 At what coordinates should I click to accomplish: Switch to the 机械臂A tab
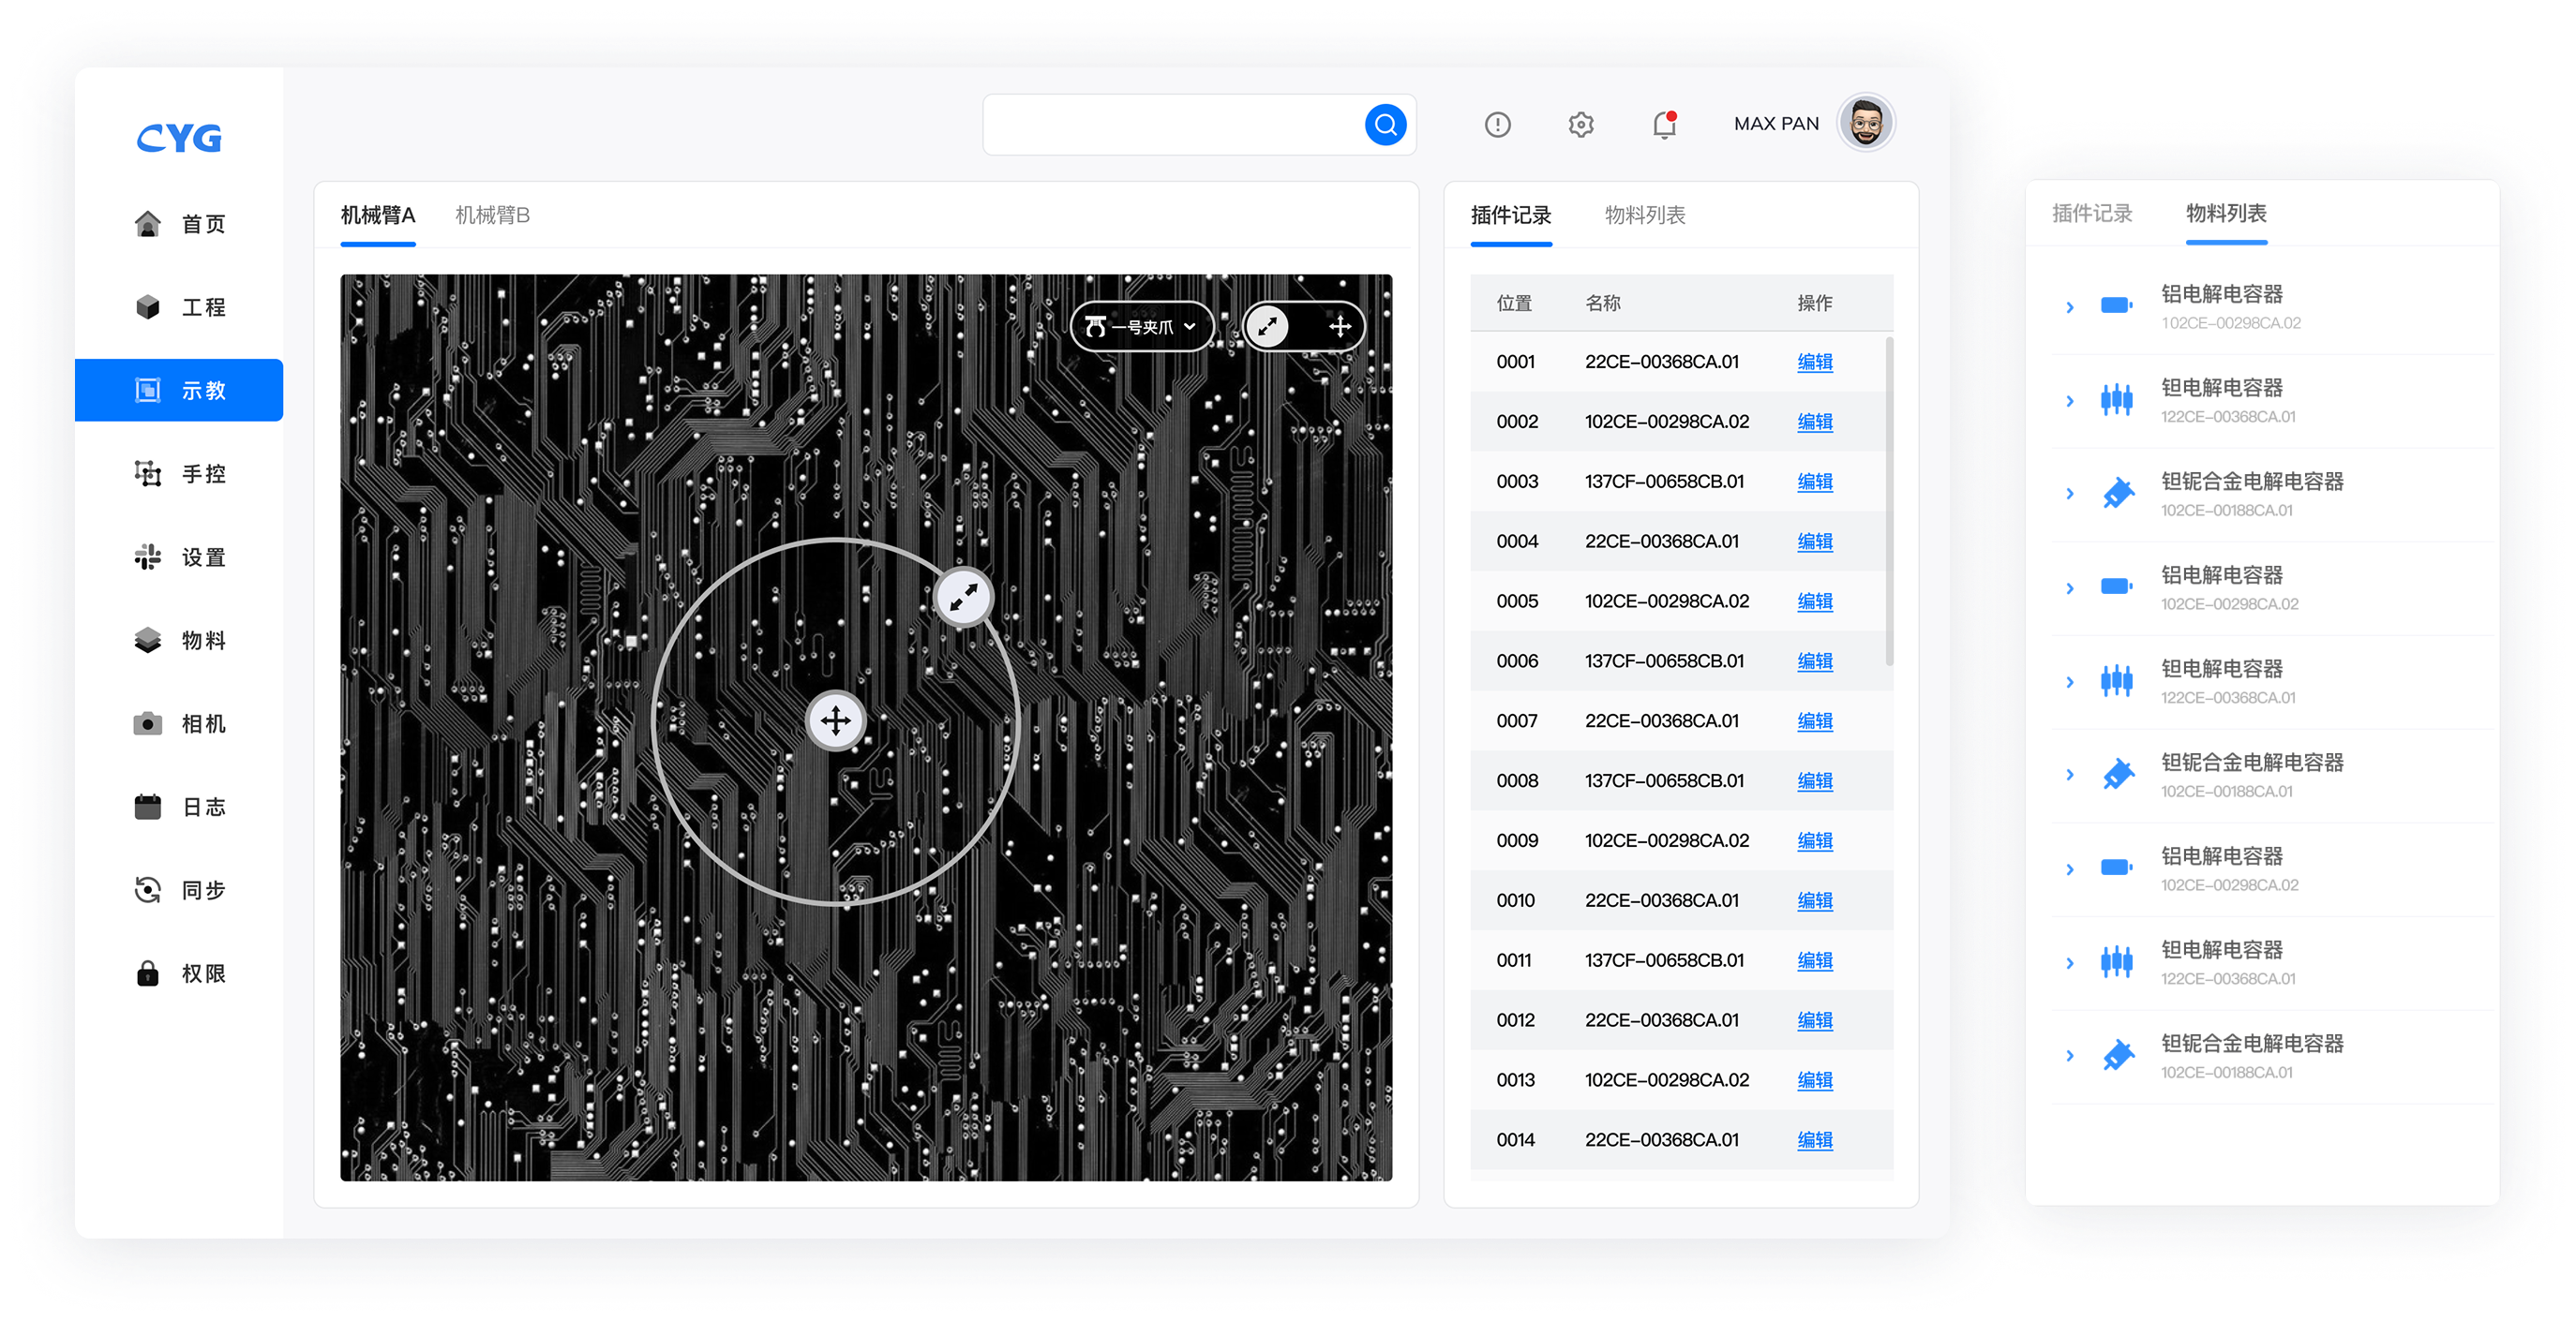(378, 215)
